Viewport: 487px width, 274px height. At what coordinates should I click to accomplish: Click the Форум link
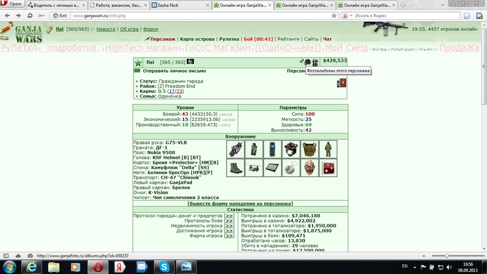point(151,29)
